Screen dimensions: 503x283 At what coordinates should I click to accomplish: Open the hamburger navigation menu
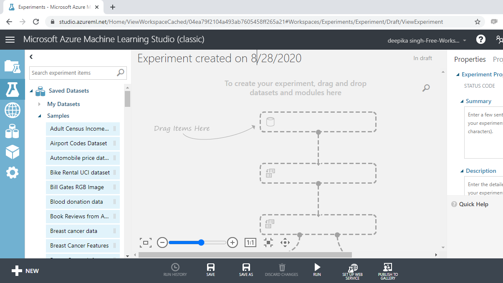click(x=10, y=40)
